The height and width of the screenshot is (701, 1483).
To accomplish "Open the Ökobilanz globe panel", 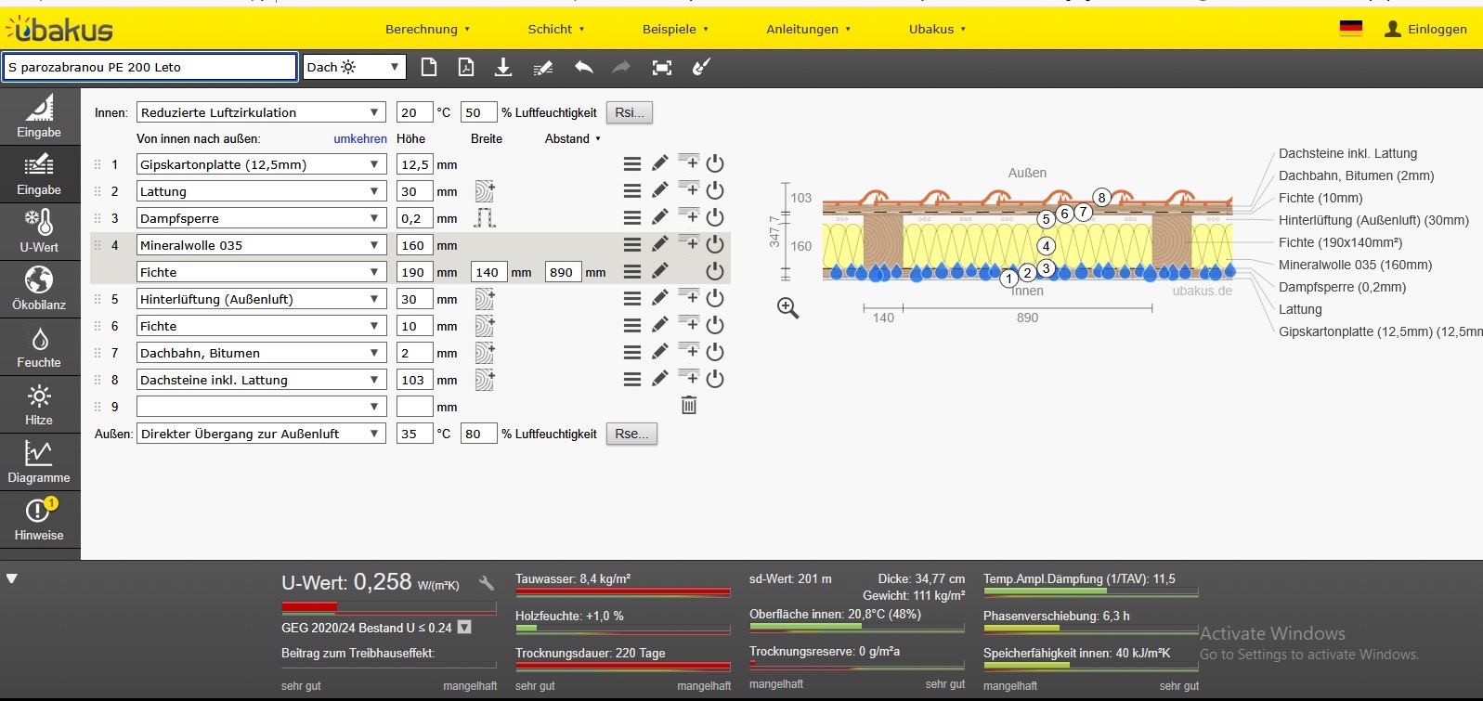I will [x=39, y=288].
